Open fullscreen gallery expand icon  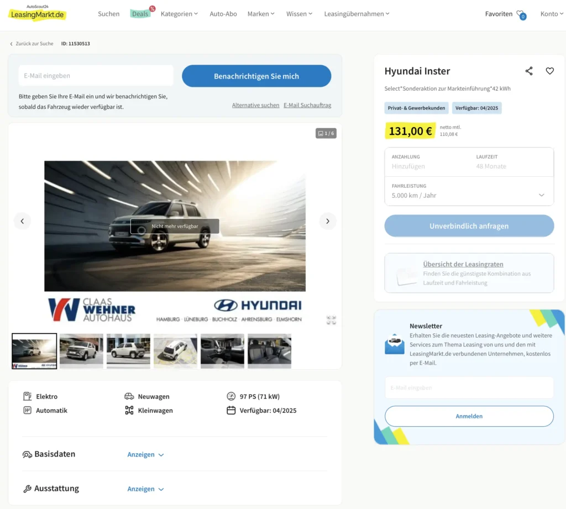(331, 320)
